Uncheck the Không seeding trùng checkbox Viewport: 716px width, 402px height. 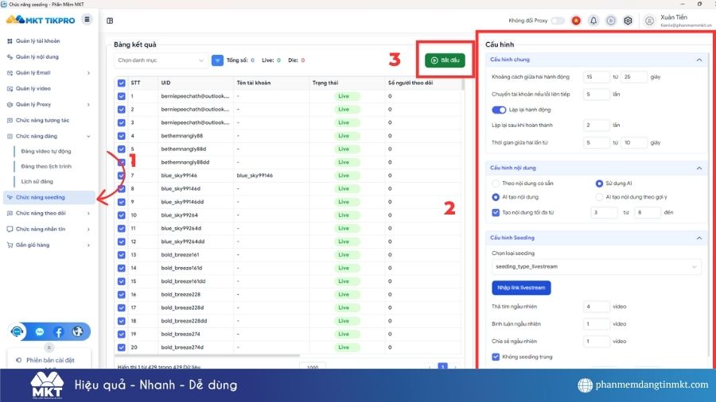pos(496,357)
